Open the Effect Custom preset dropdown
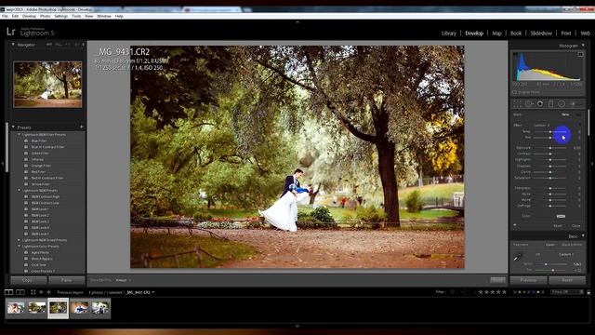The width and height of the screenshot is (595, 335). coord(542,125)
